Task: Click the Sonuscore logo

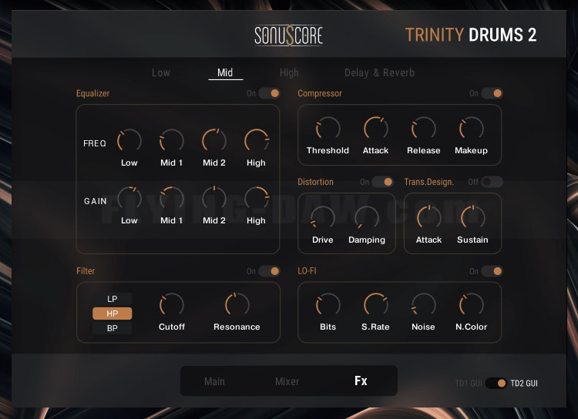Action: tap(289, 35)
